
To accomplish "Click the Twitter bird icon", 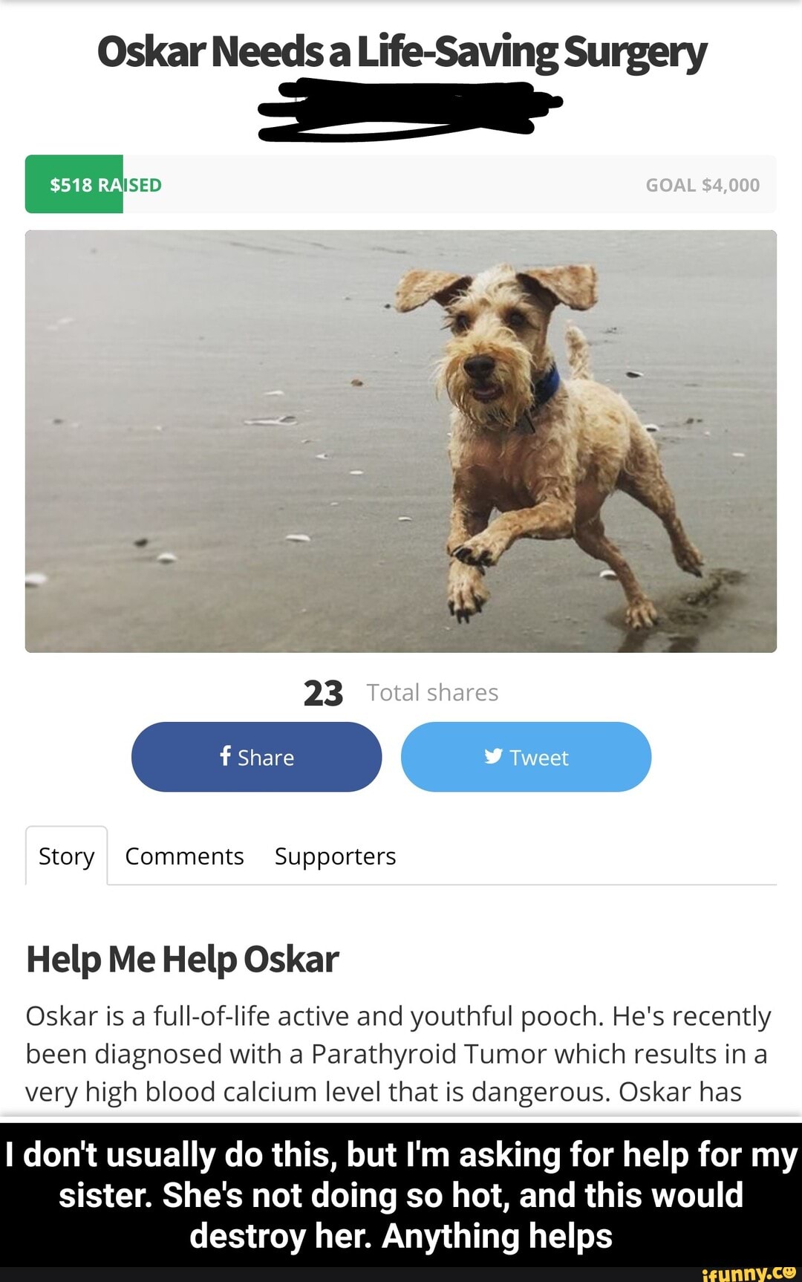I will [x=493, y=756].
